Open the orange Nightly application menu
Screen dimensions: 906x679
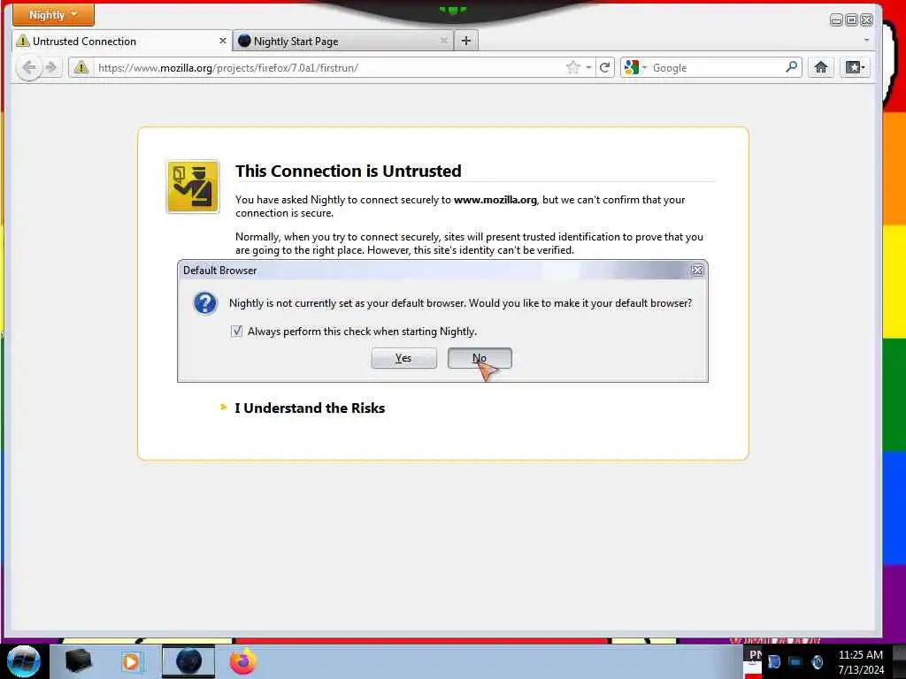53,14
